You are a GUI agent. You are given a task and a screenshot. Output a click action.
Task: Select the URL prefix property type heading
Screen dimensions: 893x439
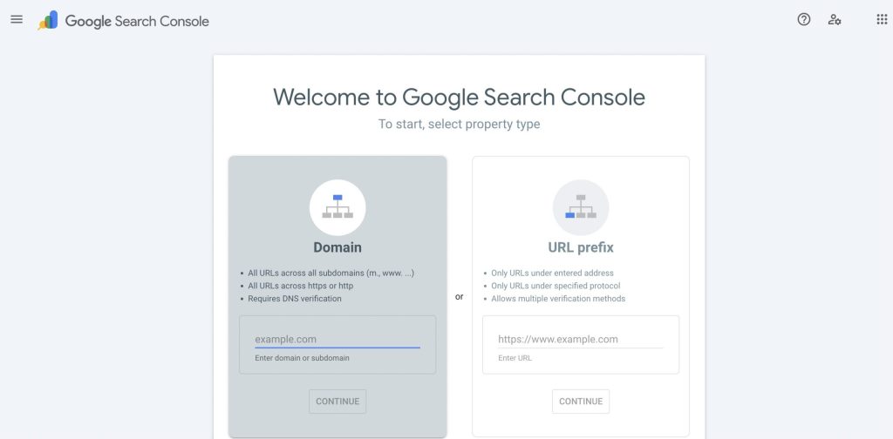581,247
